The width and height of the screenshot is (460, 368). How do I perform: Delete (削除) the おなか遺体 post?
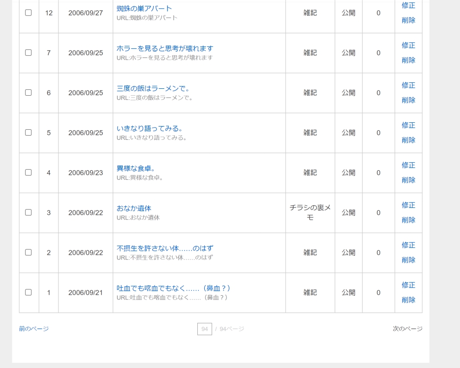[x=408, y=220]
